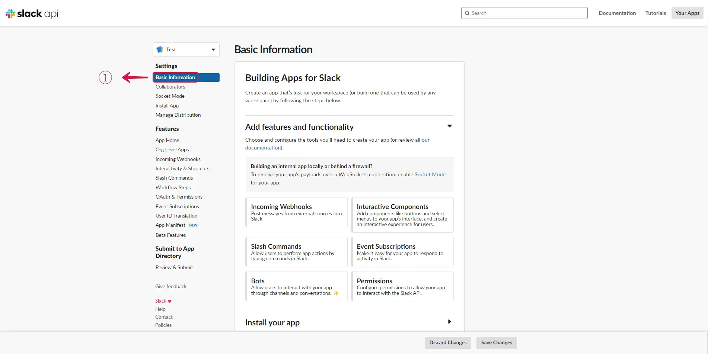Open App Manifest page
708x354 pixels.
(170, 225)
